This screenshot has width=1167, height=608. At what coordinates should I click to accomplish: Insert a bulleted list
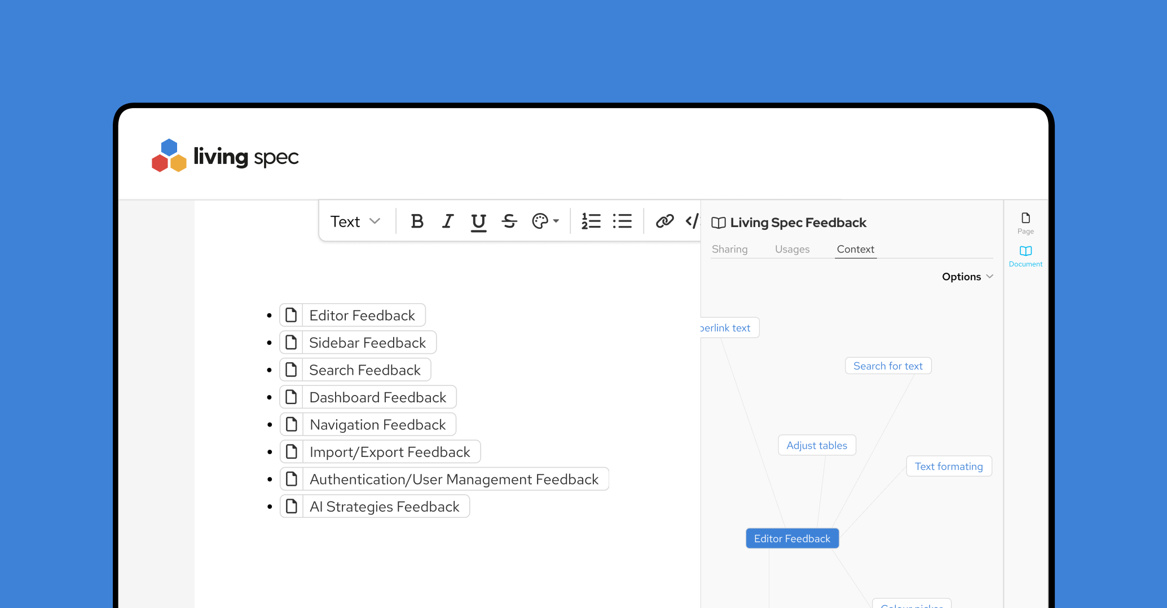pos(622,221)
